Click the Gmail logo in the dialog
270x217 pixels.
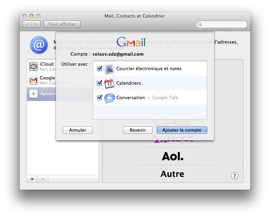pyautogui.click(x=132, y=42)
